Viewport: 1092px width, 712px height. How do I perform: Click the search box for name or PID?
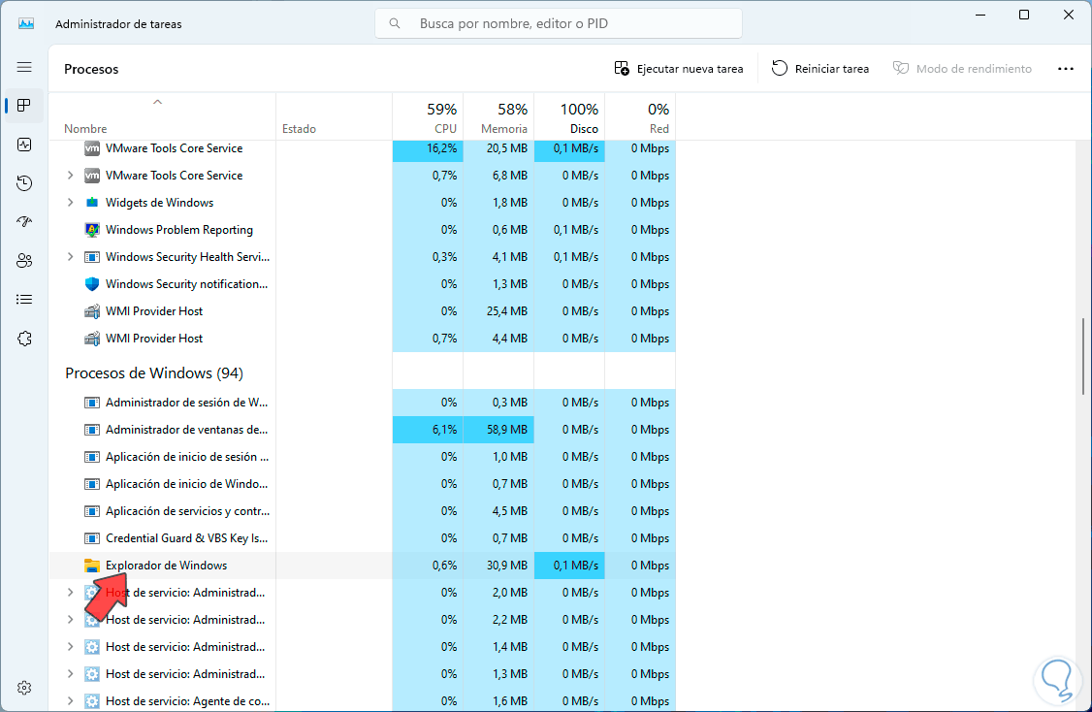click(x=559, y=23)
